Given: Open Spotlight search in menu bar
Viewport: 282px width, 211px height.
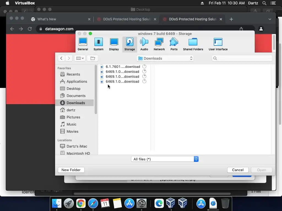Looking at the screenshot, I should (264, 3).
